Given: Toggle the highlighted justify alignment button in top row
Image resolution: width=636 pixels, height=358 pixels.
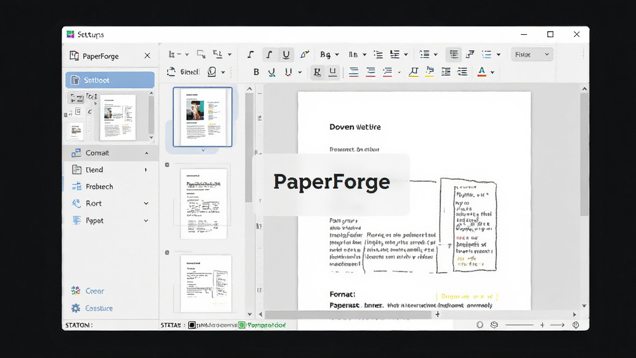Looking at the screenshot, I should 454,55.
